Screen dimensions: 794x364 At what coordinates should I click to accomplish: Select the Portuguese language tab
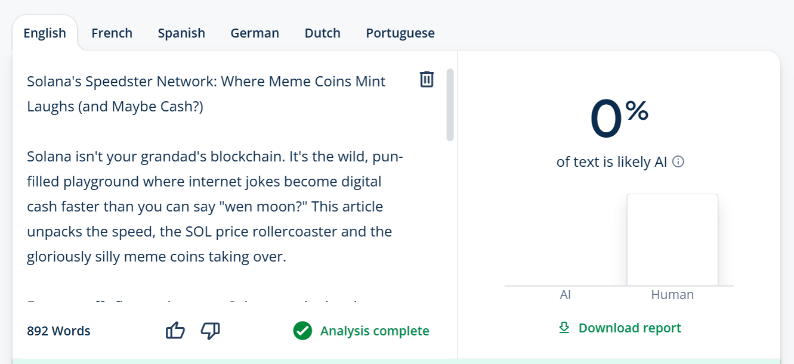400,33
